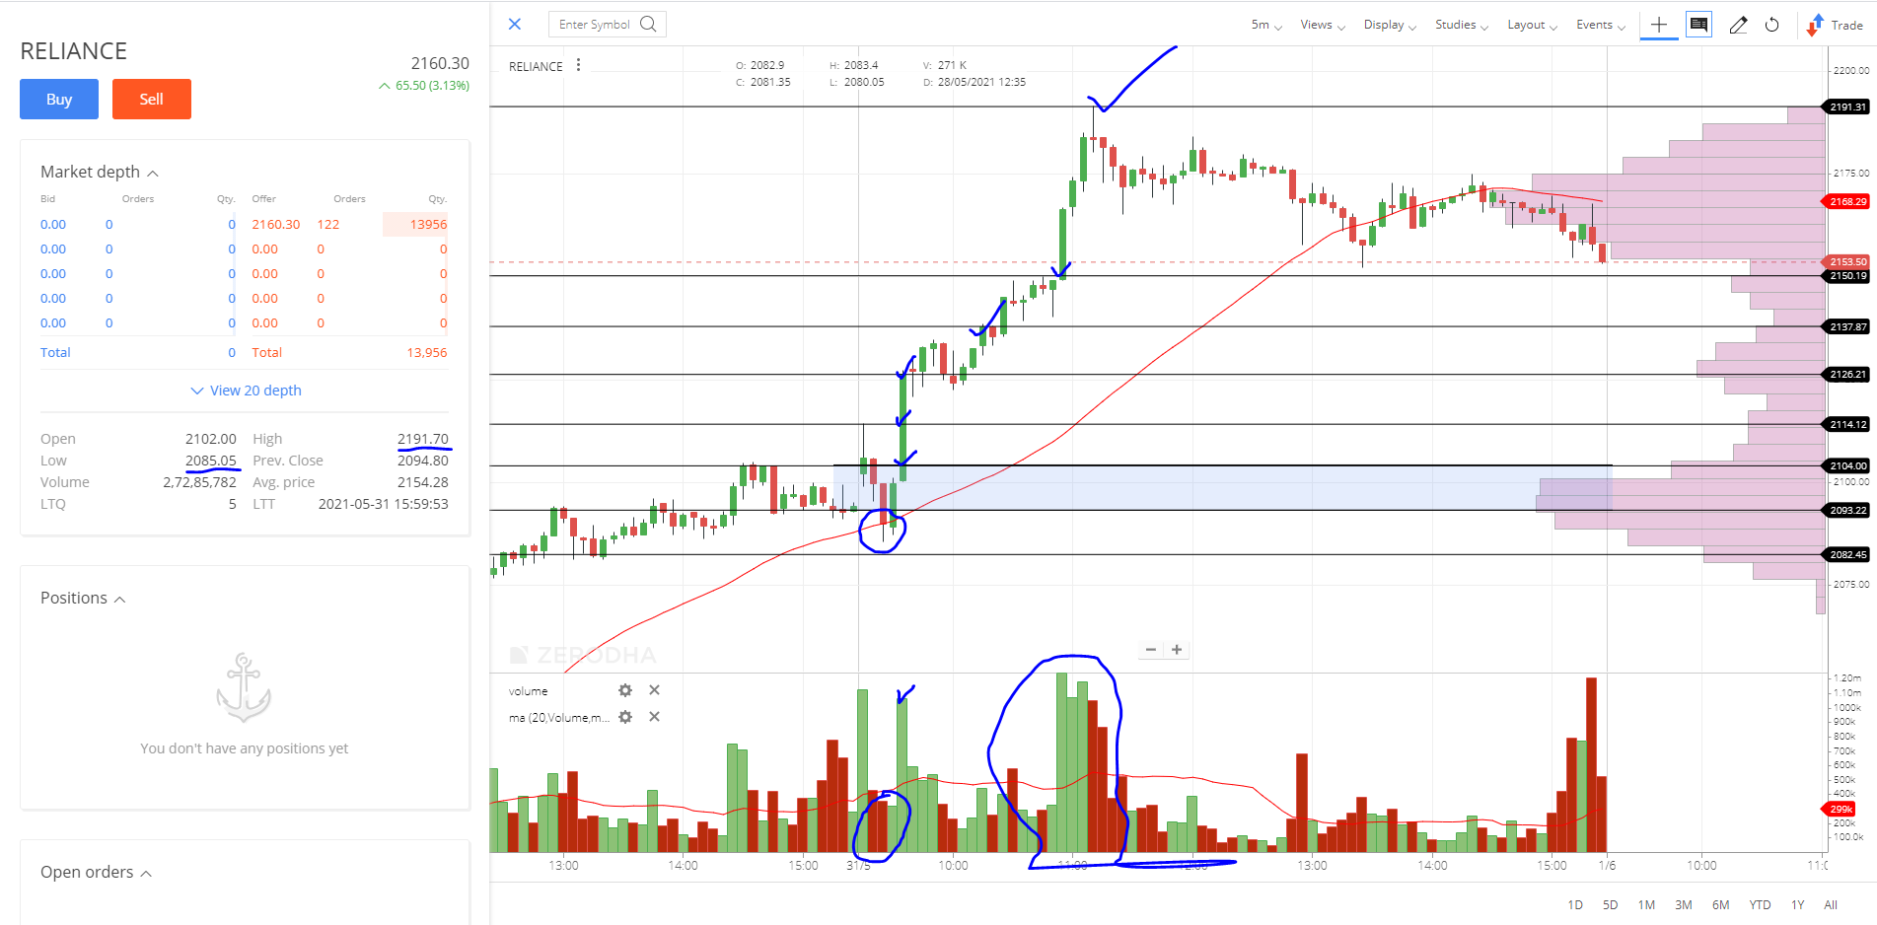Open the Events dropdown menu

pyautogui.click(x=1600, y=25)
